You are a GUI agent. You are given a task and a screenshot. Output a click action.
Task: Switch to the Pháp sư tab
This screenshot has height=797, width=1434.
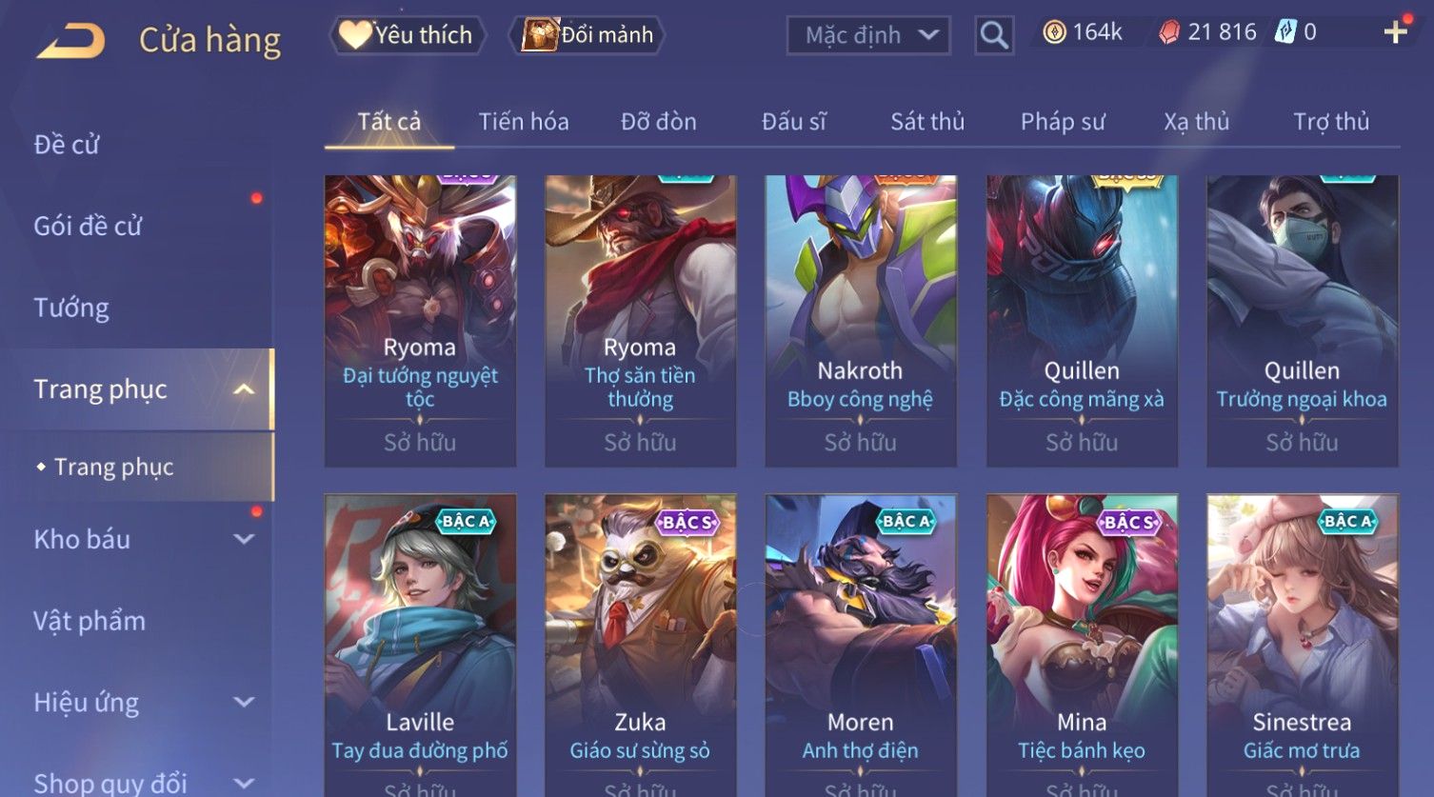tap(1063, 122)
